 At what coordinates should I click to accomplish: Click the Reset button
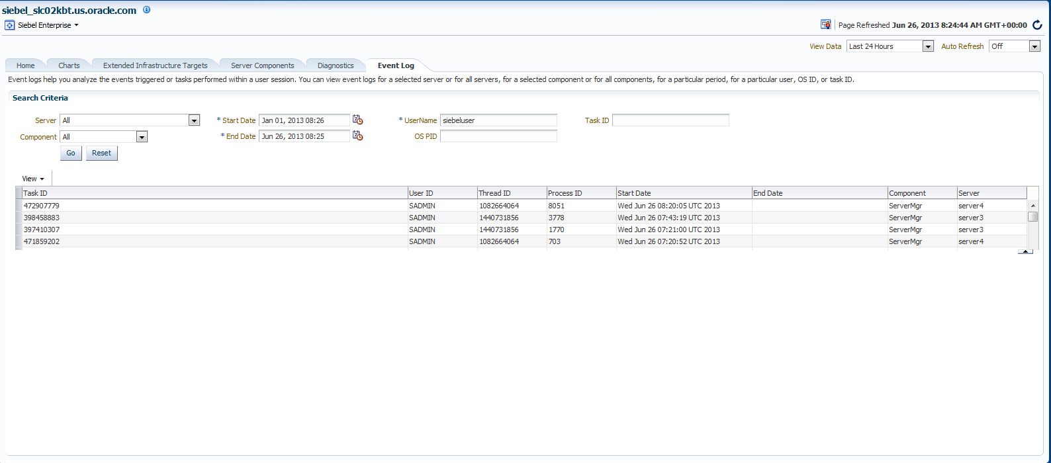(x=102, y=153)
